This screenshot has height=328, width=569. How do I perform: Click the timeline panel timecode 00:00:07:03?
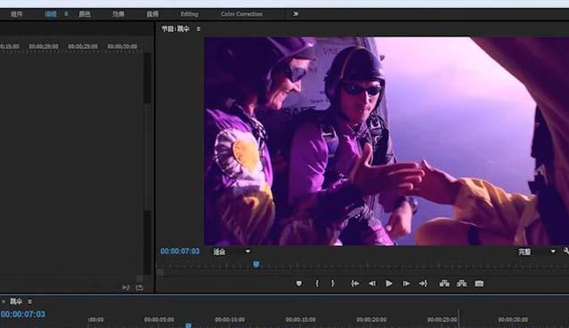coord(23,315)
